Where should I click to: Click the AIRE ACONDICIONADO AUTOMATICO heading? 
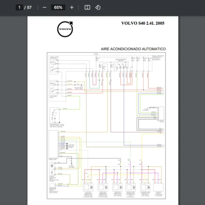(133, 49)
